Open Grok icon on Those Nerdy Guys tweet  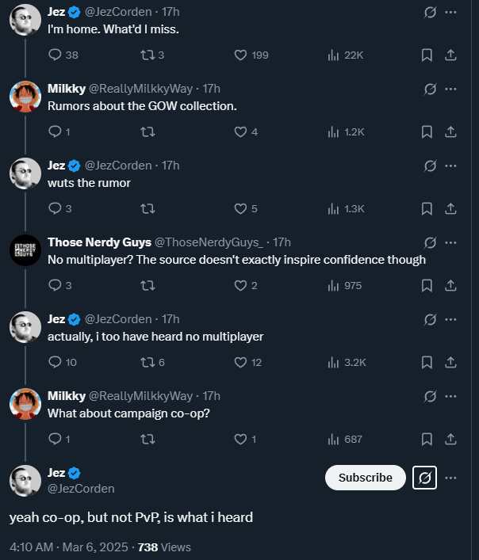tap(431, 242)
